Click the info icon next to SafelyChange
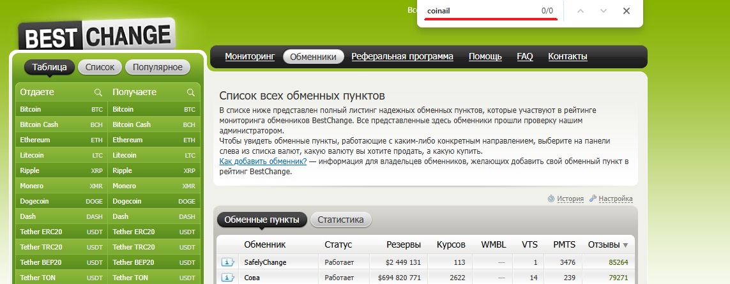The height and width of the screenshot is (284, 730). [227, 262]
